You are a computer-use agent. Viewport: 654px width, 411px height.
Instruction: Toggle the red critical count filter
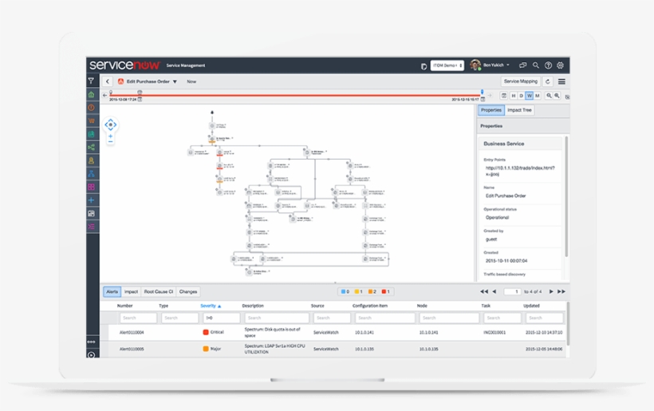coord(385,291)
